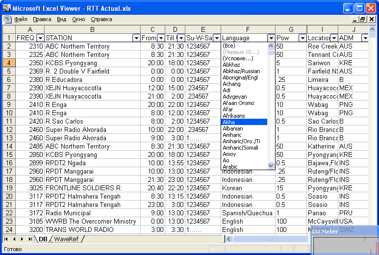This screenshot has height=255, width=379.
Task: Open the Till column filter dropdown
Action: 181,38
